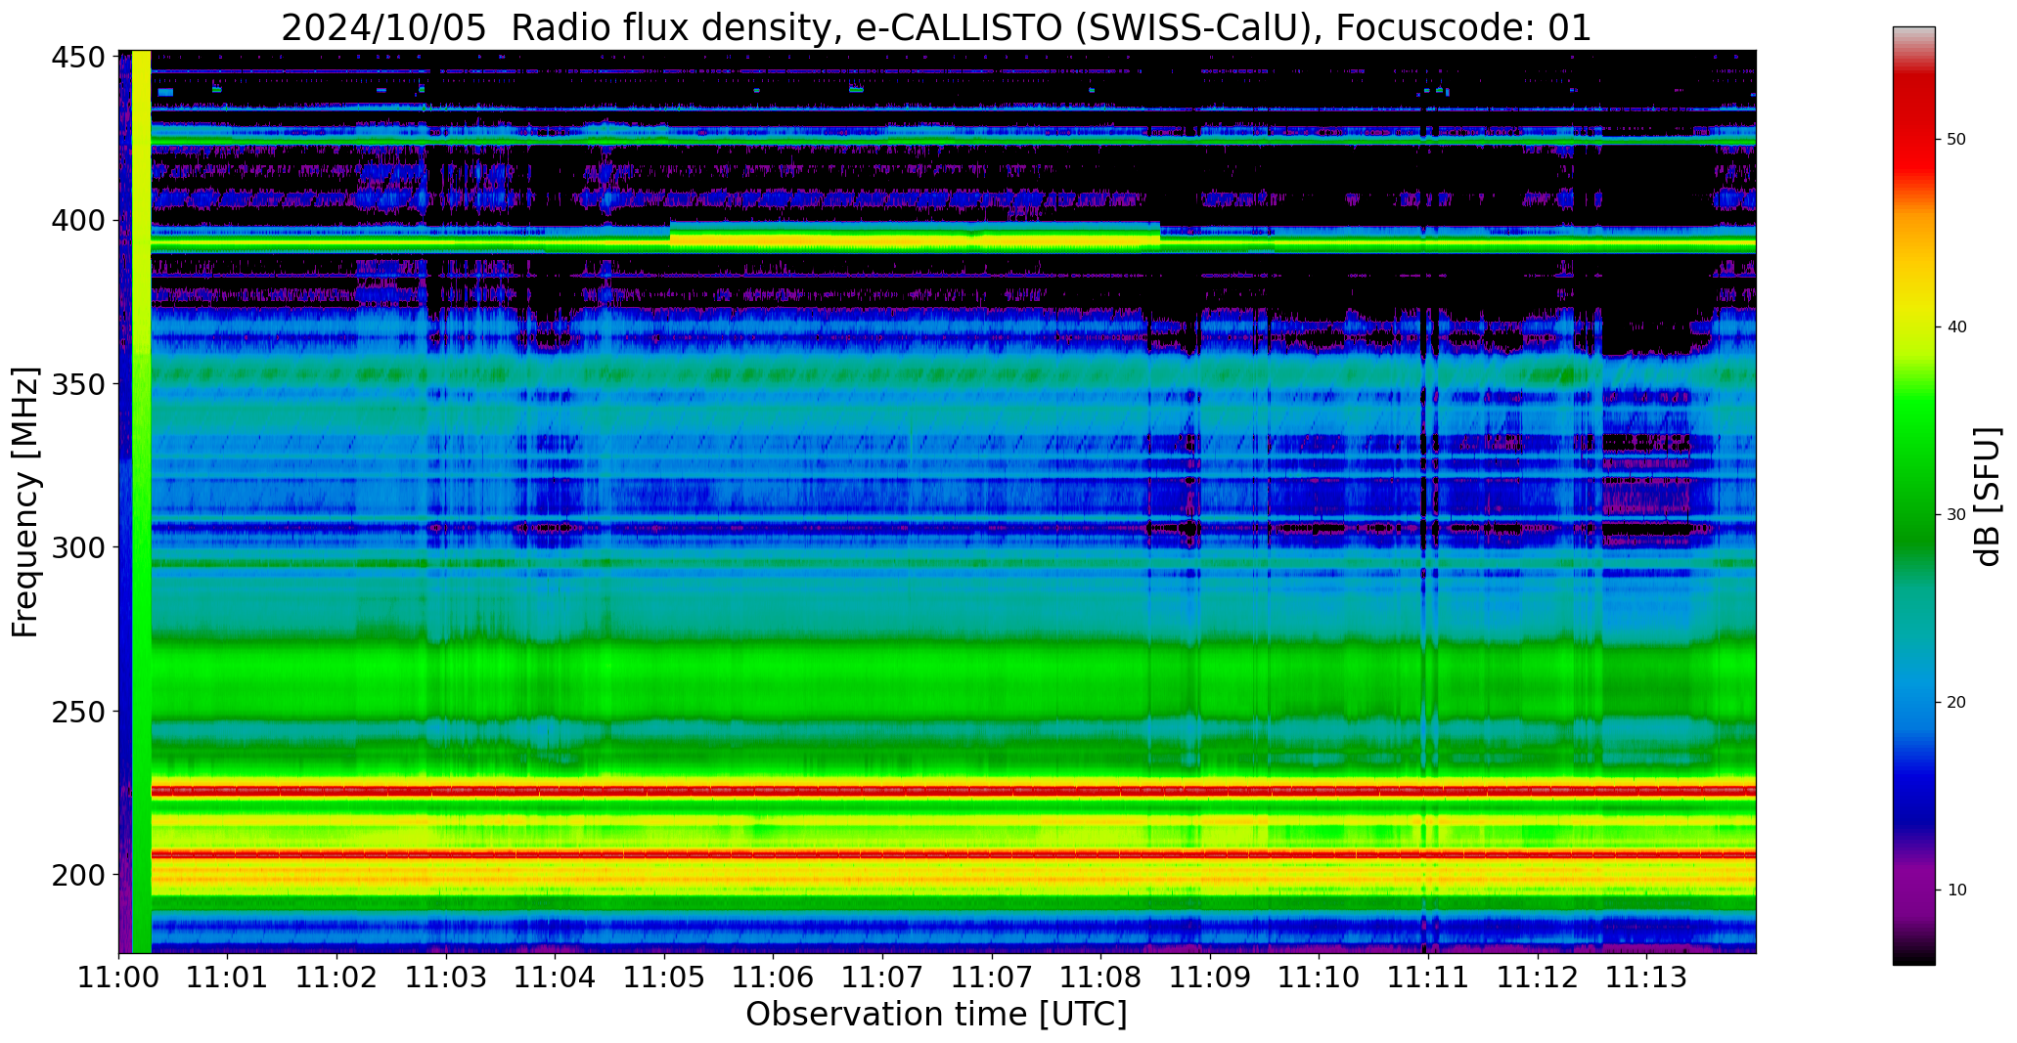
Task: Click the yellow region of the colorbar
Action: (x=1913, y=303)
